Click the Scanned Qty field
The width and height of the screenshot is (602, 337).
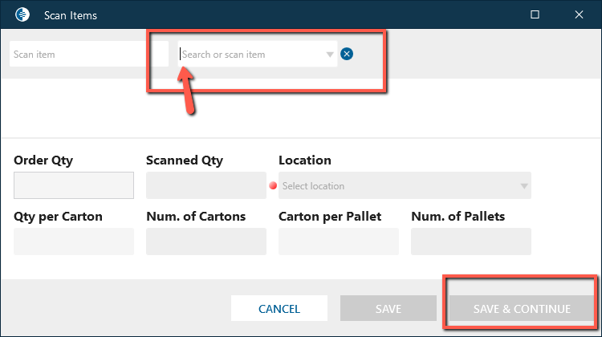tap(205, 185)
